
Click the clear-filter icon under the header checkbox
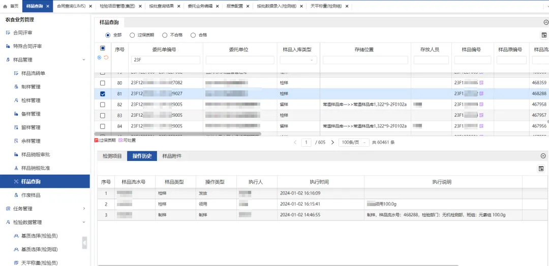pos(99,57)
